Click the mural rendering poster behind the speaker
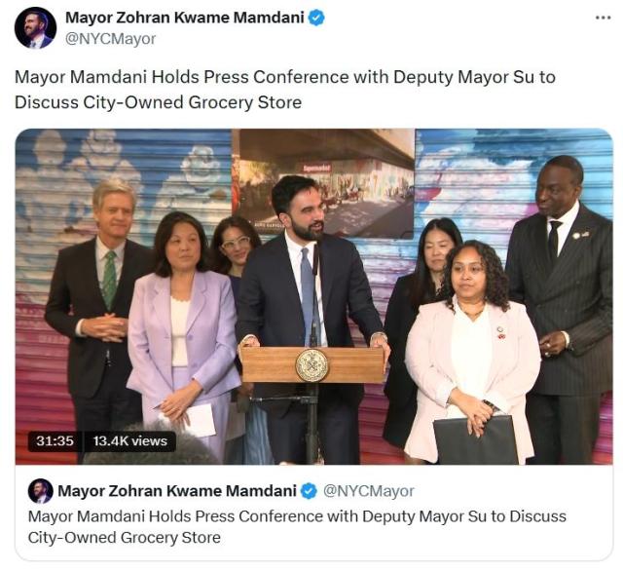 click(323, 183)
